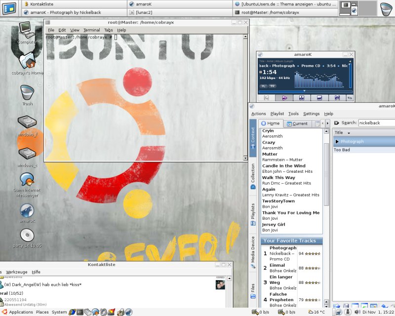Launch Gaim Internet Messenger desktop icon
395x316 pixels.
[27, 185]
